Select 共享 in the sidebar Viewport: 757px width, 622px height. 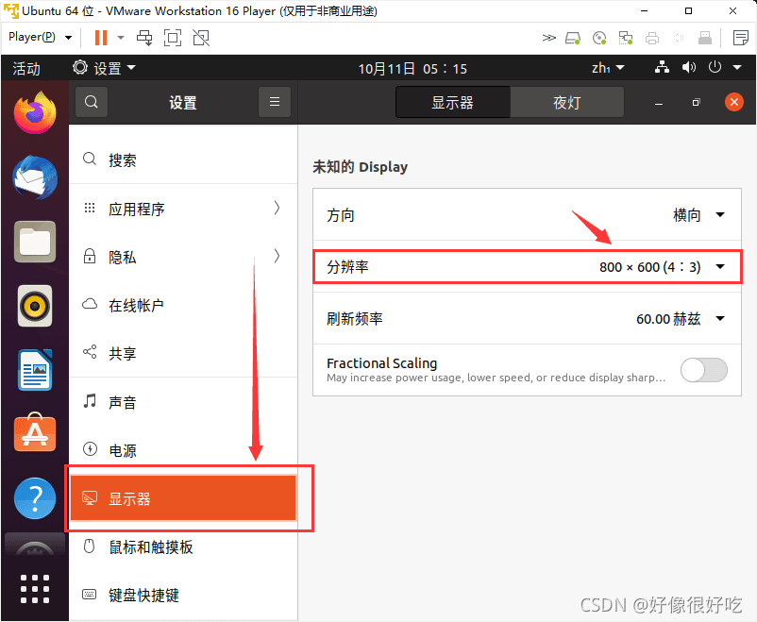coord(183,353)
